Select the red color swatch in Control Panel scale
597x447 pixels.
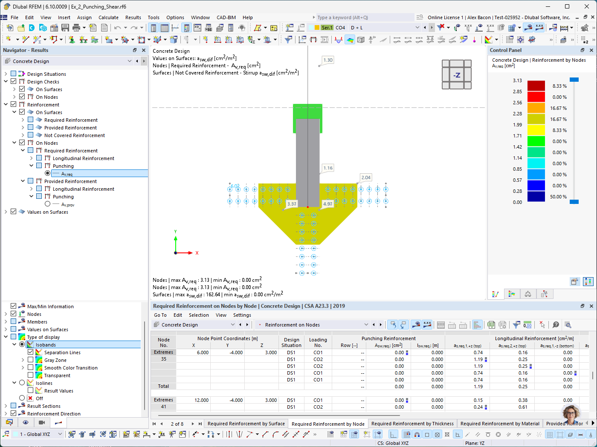(536, 97)
